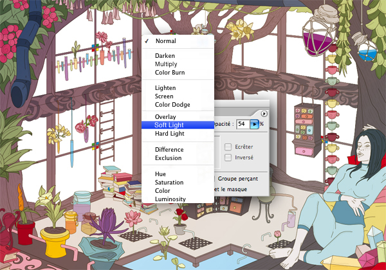Click the opacity value field showing 54
Image resolution: width=386 pixels, height=270 pixels.
[243, 124]
